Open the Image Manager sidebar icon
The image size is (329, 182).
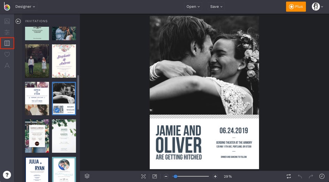click(x=7, y=21)
